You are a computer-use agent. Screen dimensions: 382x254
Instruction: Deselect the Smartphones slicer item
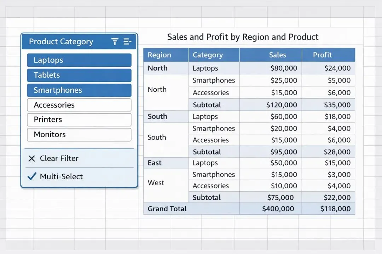point(79,90)
